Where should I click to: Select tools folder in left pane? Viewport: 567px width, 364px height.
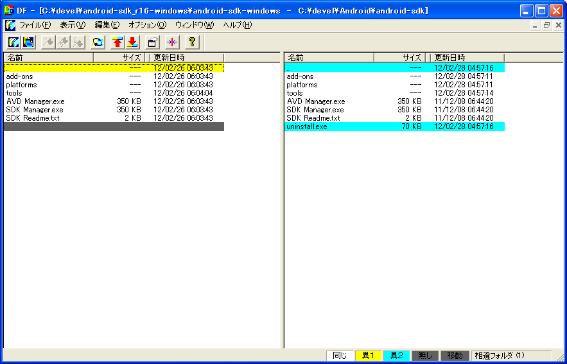(x=114, y=93)
